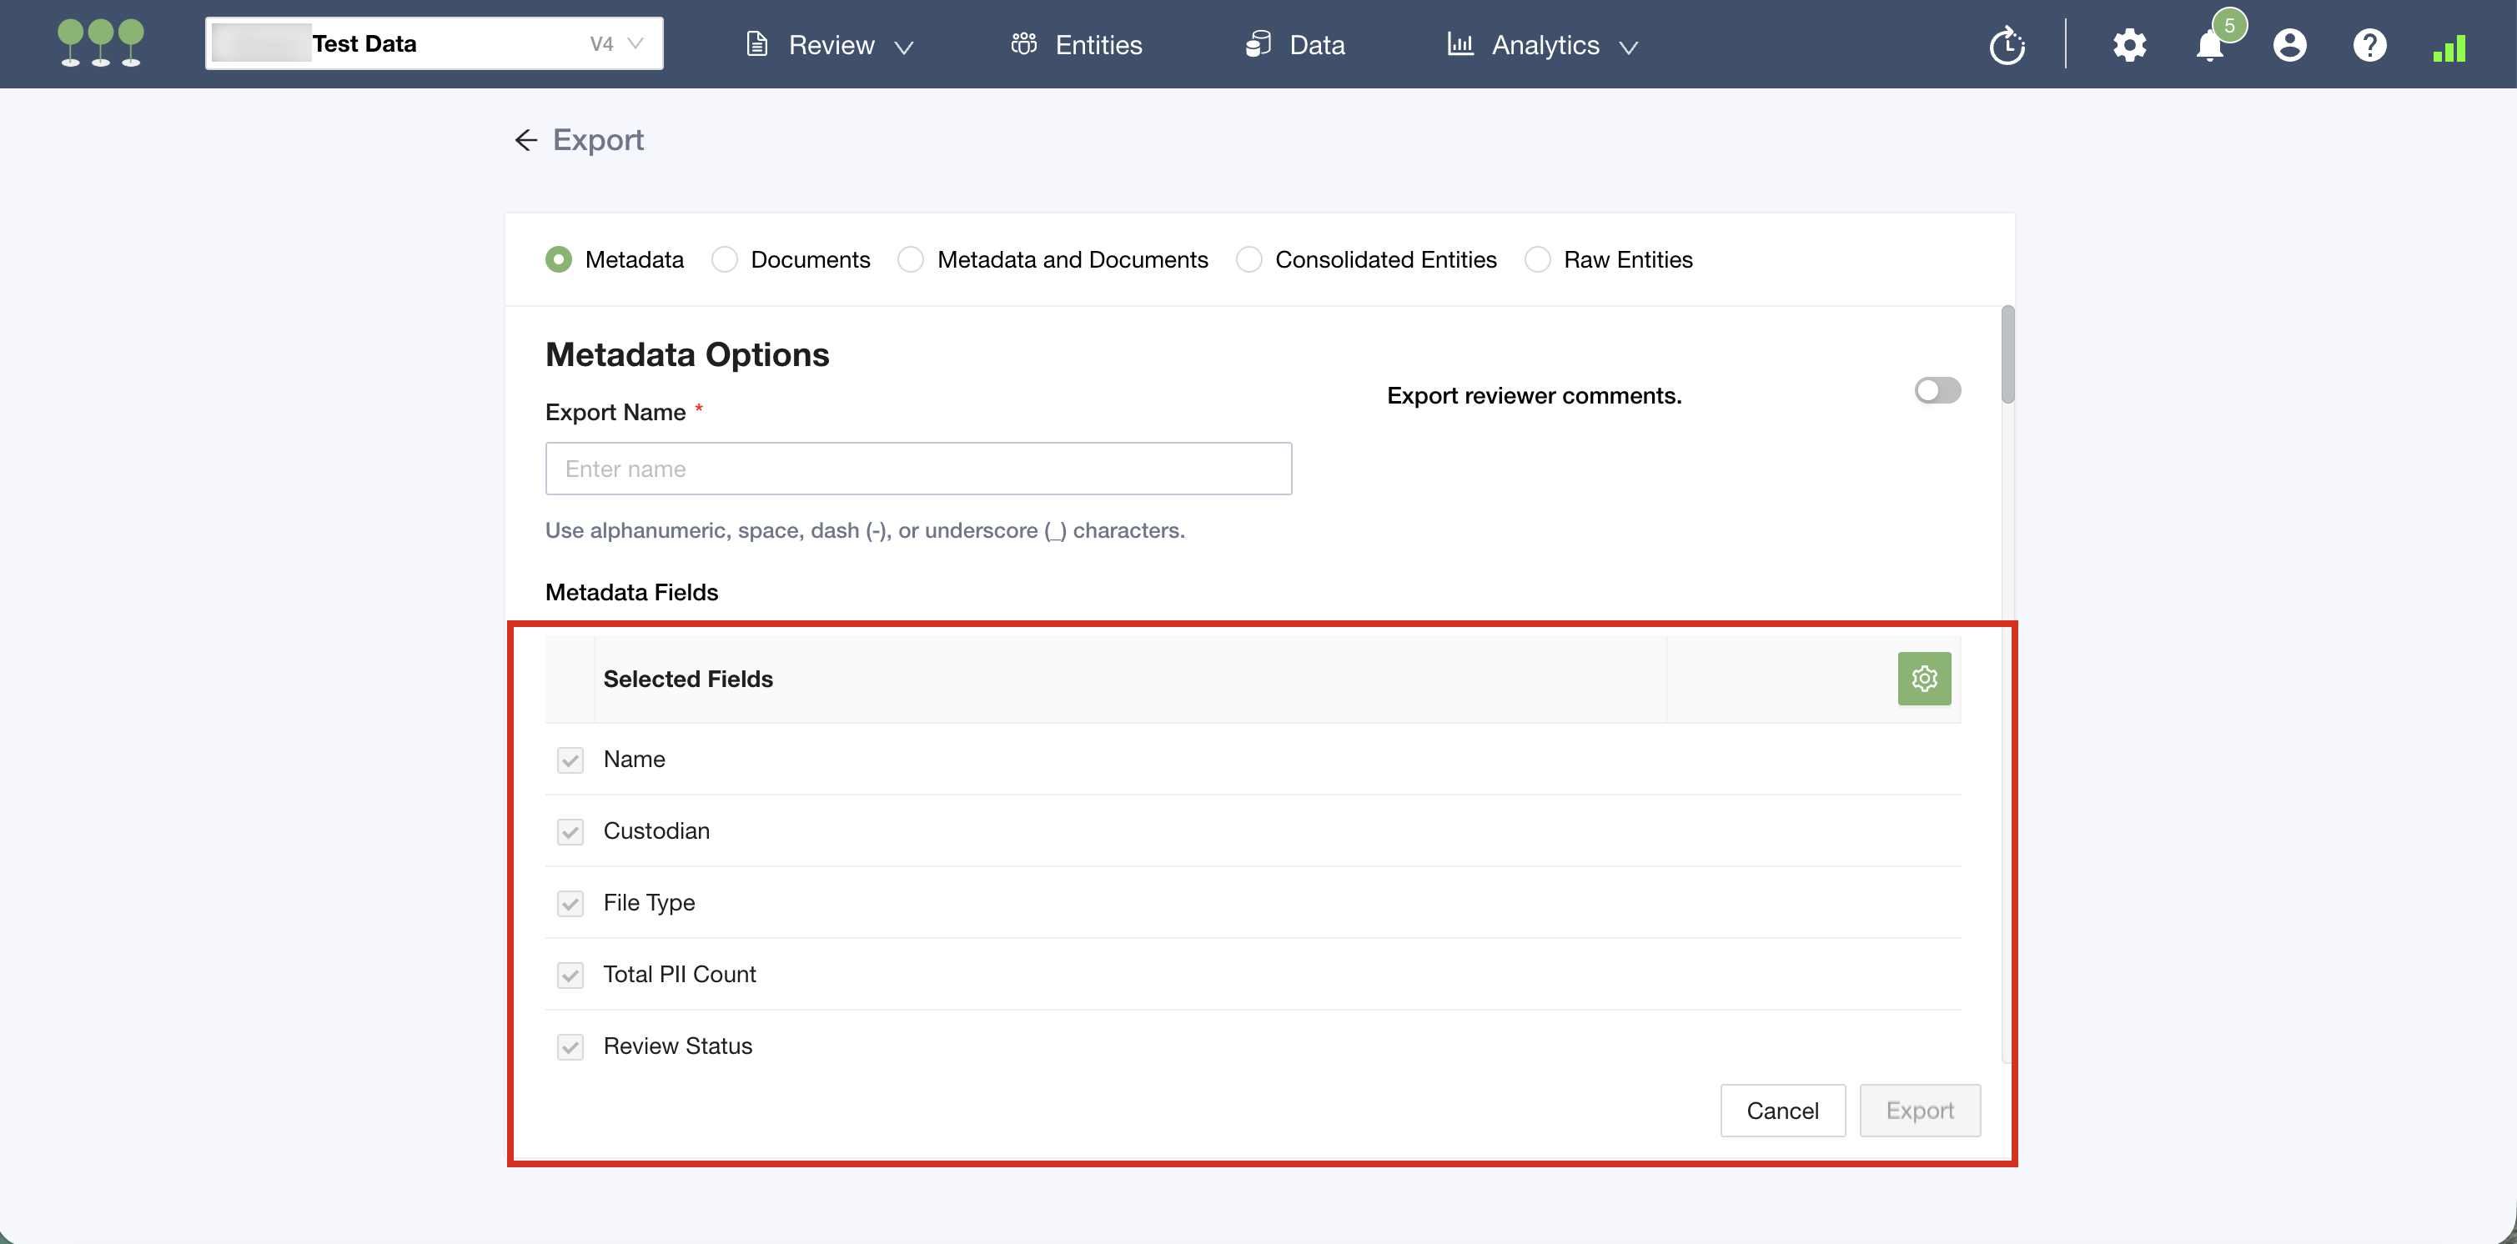Select the Documents radio option

724,260
